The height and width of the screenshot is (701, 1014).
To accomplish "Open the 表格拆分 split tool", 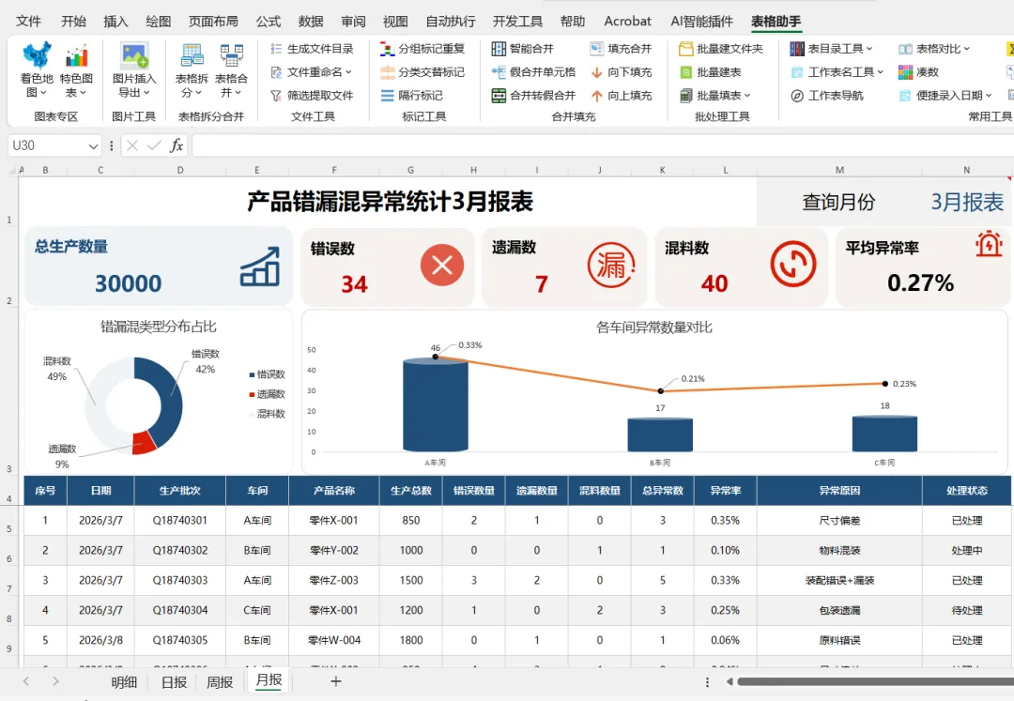I will (192, 69).
